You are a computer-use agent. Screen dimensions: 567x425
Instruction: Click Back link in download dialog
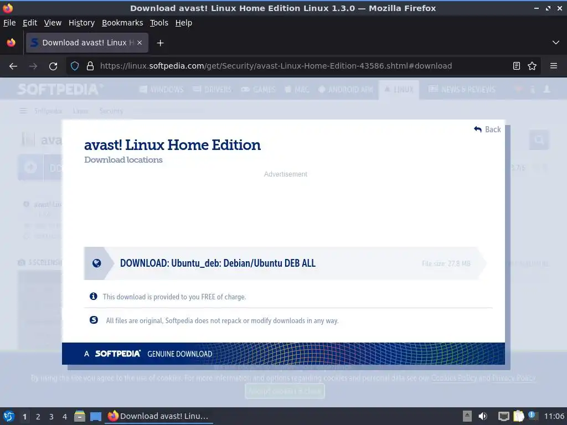[x=487, y=129]
